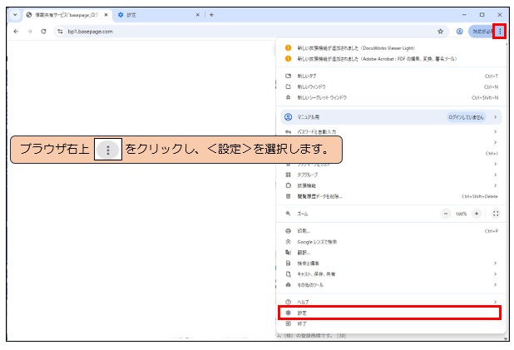Close the basepage tab

(x=106, y=15)
